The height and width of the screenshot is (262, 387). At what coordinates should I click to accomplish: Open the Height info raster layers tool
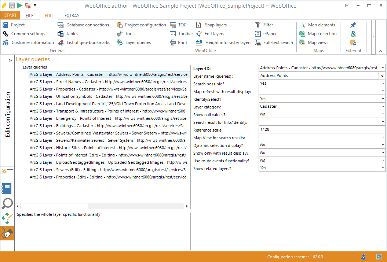pos(224,42)
